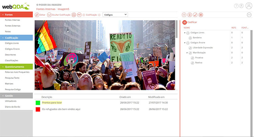This screenshot has height=137, width=254.
Task: Collapse the Fontes sidebar section
Action: (x=3, y=15)
